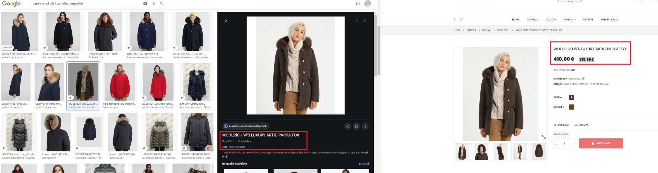This screenshot has width=658, height=173.
Task: Select size L under TAGLIA
Action: (572, 97)
